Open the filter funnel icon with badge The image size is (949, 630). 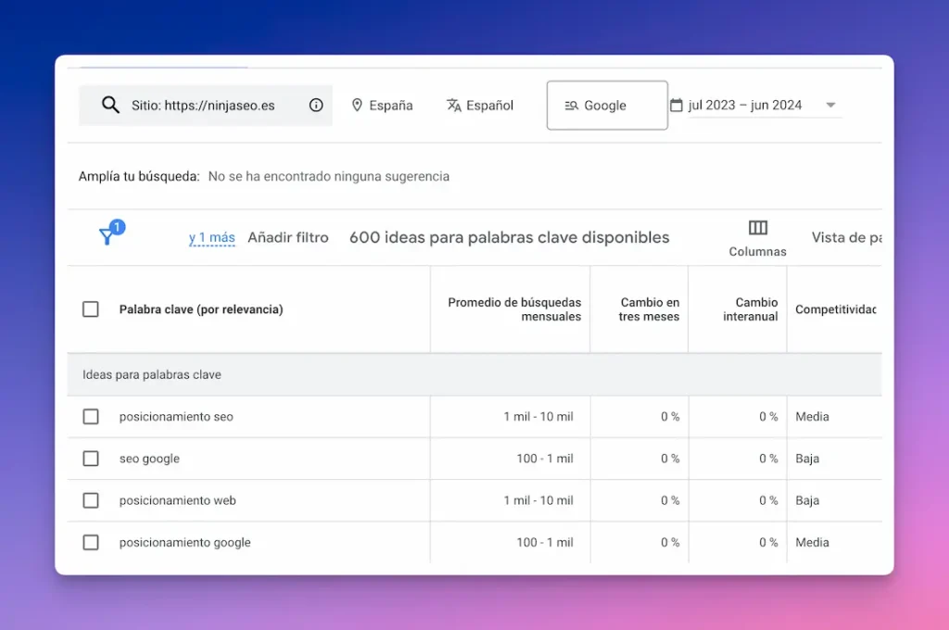click(108, 235)
